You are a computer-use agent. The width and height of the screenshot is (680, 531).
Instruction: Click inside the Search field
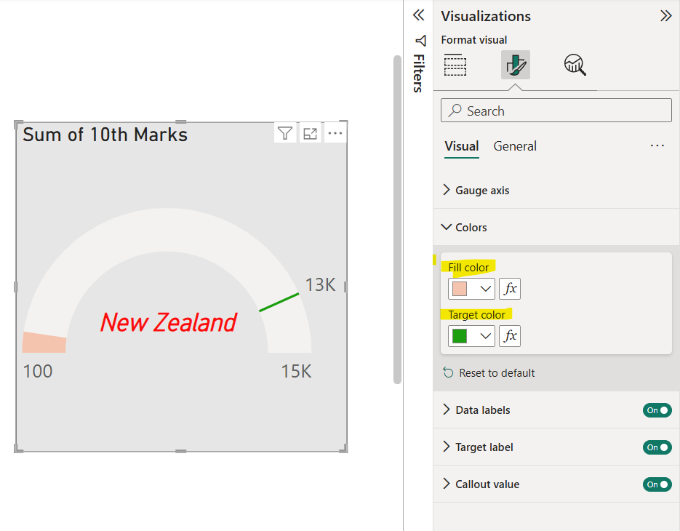point(556,111)
